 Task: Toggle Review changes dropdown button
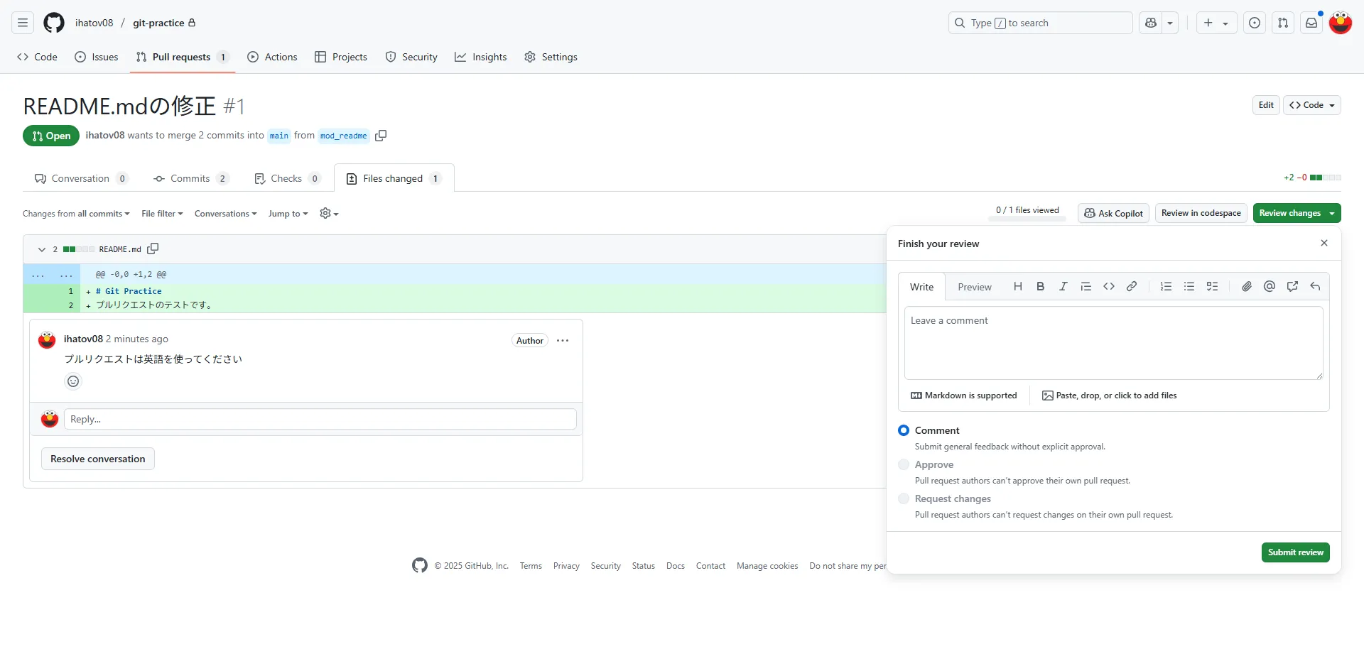(1297, 213)
